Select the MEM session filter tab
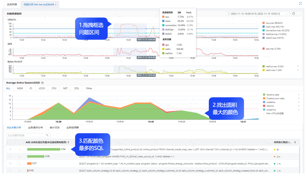Viewport: 306px width, 175px height. 20,88
